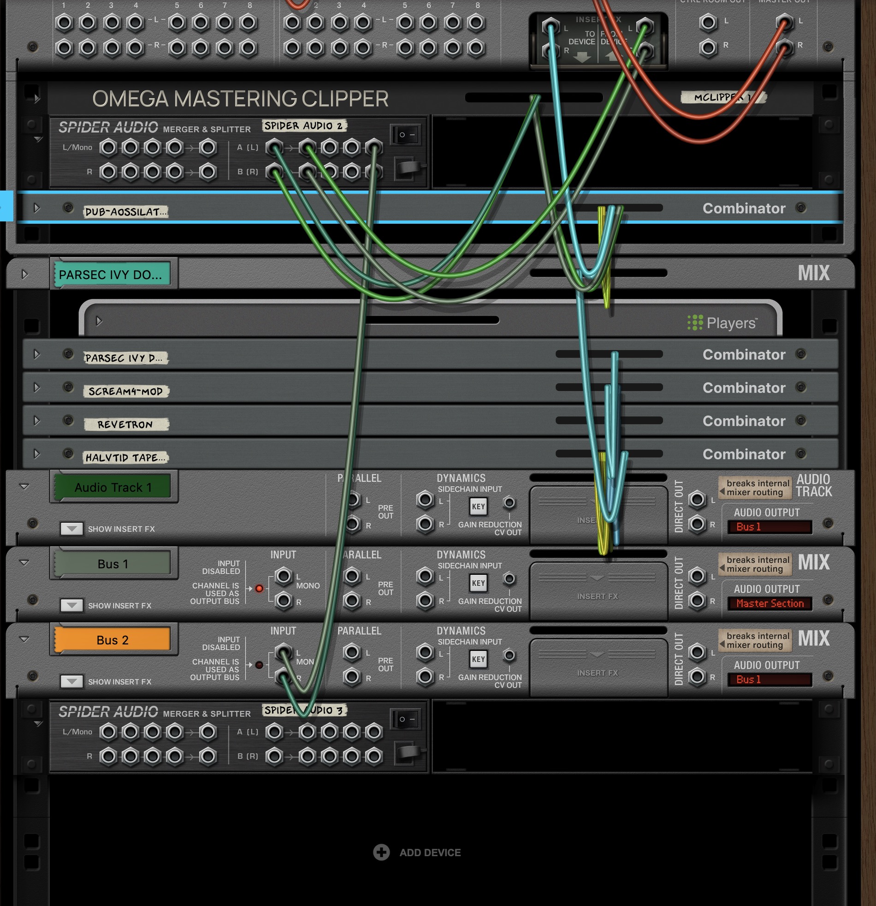Fold the Spider Audio 3 device

pyautogui.click(x=38, y=723)
